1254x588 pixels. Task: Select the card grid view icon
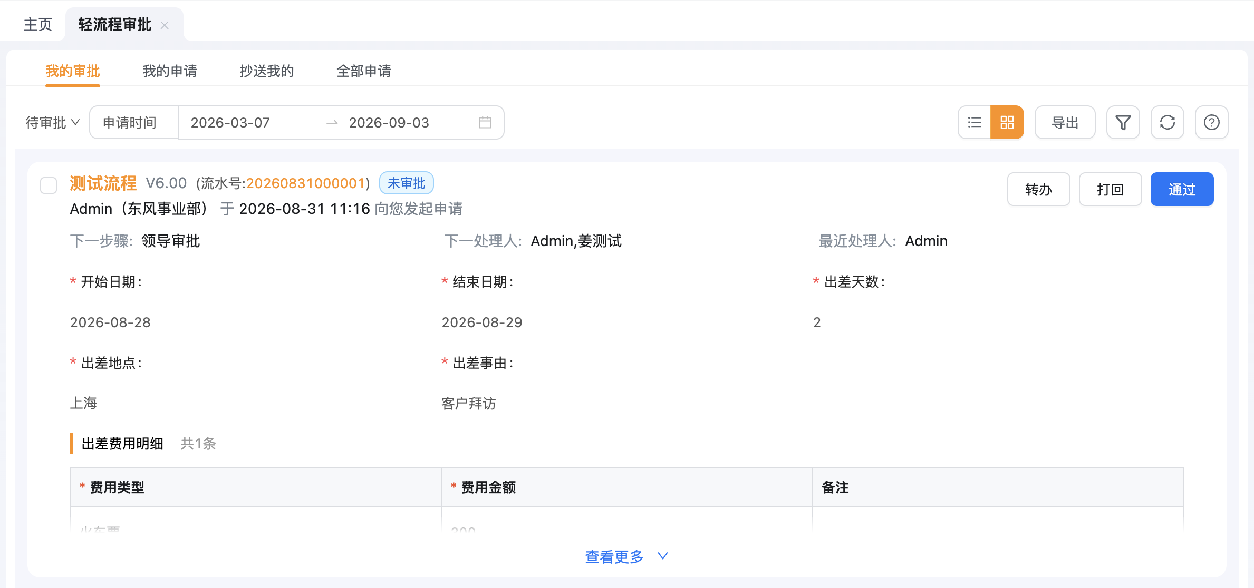coord(1007,123)
